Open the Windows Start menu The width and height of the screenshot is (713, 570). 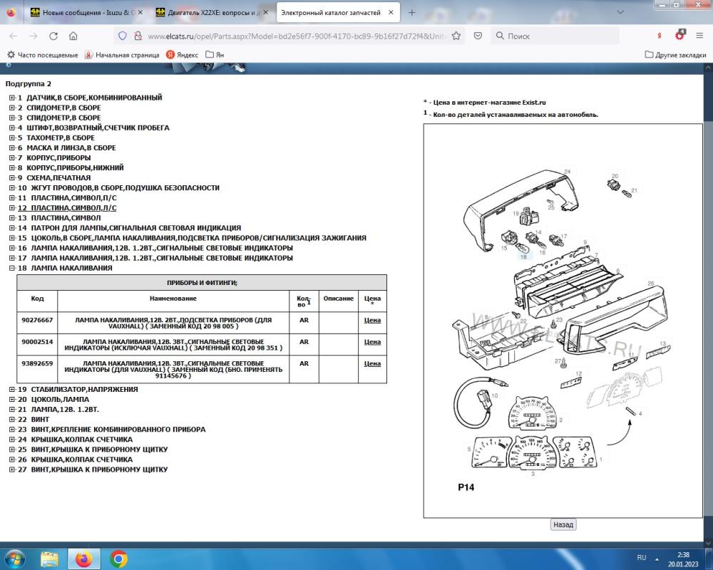pos(14,558)
